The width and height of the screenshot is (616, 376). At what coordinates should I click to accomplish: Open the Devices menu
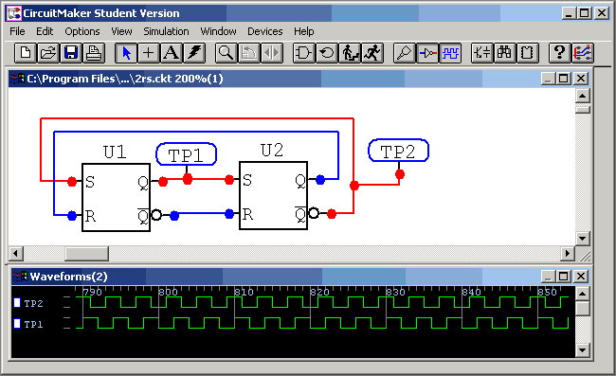pos(264,31)
